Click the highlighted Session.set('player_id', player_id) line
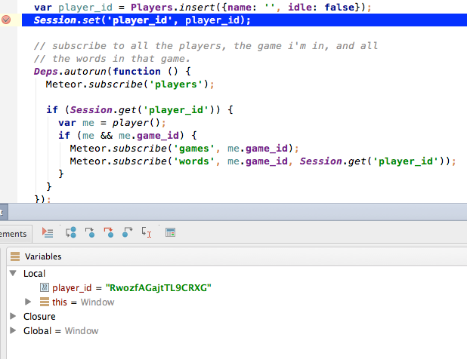The height and width of the screenshot is (359, 467). (142, 20)
